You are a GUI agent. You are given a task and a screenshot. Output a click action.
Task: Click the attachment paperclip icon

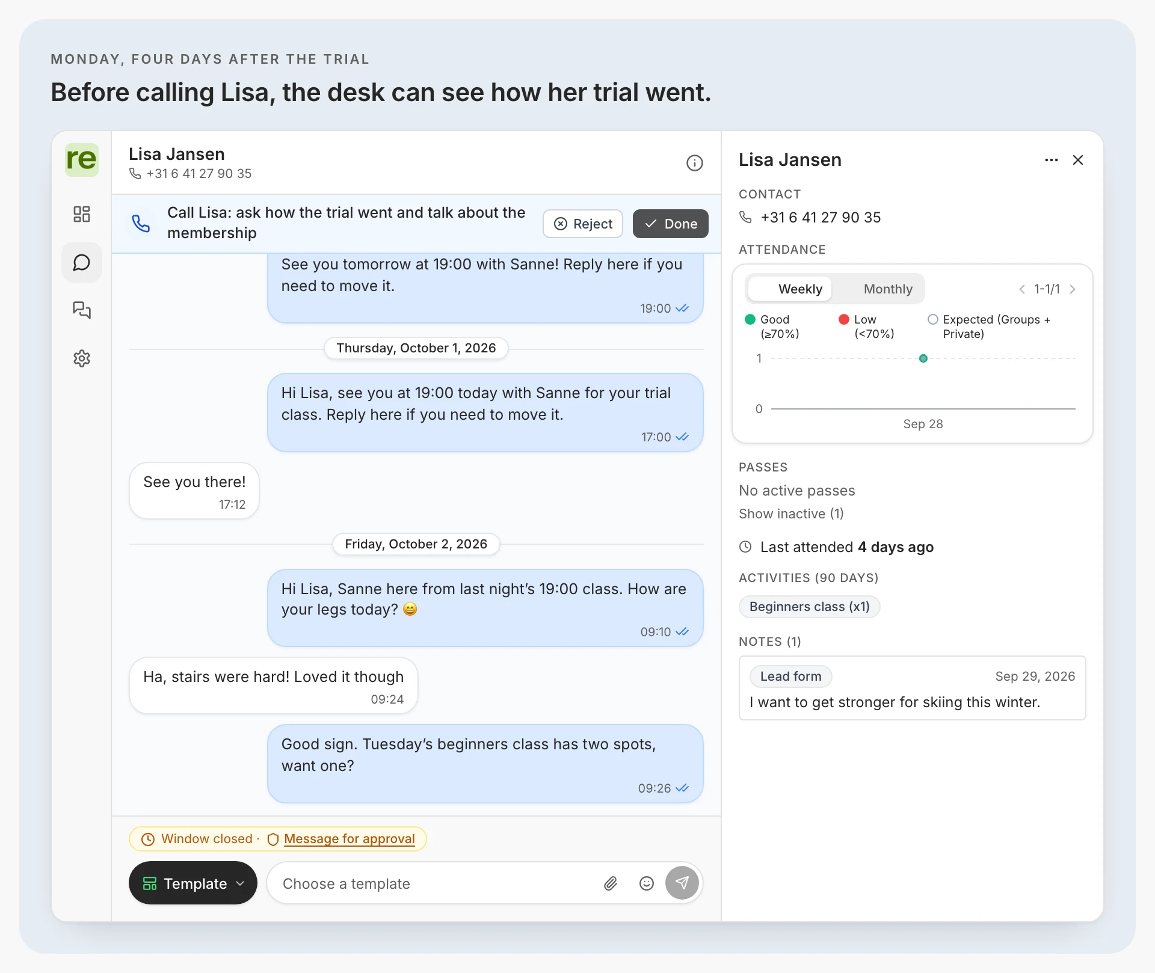click(611, 883)
